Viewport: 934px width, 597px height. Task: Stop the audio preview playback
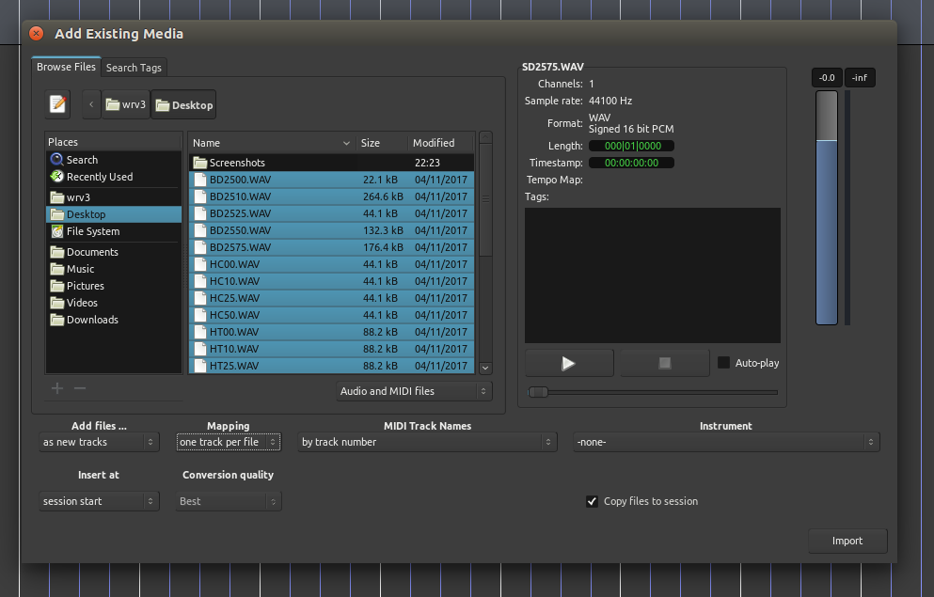coord(664,362)
